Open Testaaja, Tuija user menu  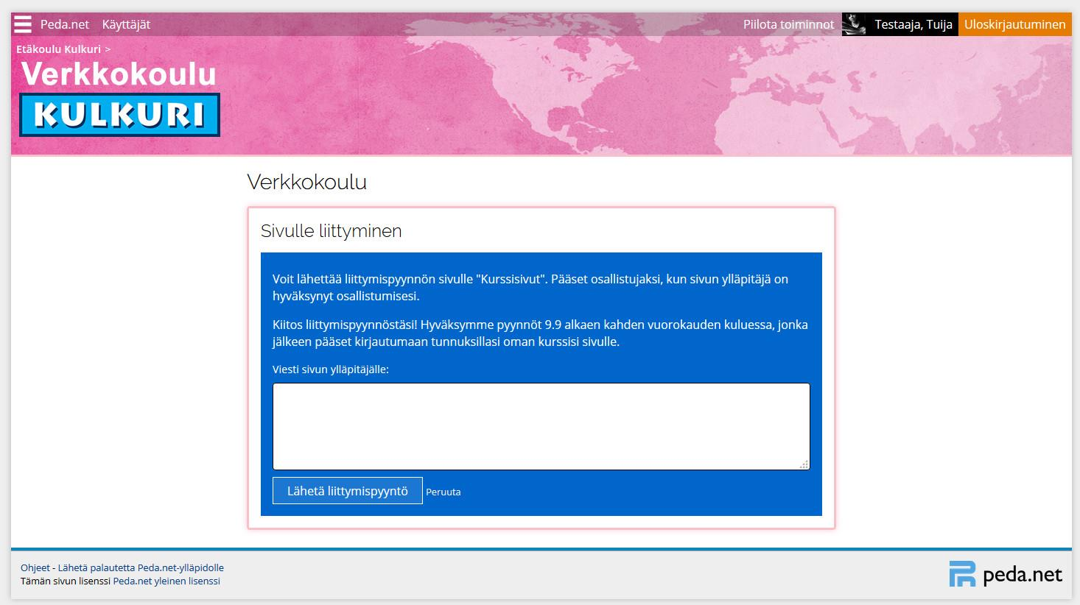[913, 24]
